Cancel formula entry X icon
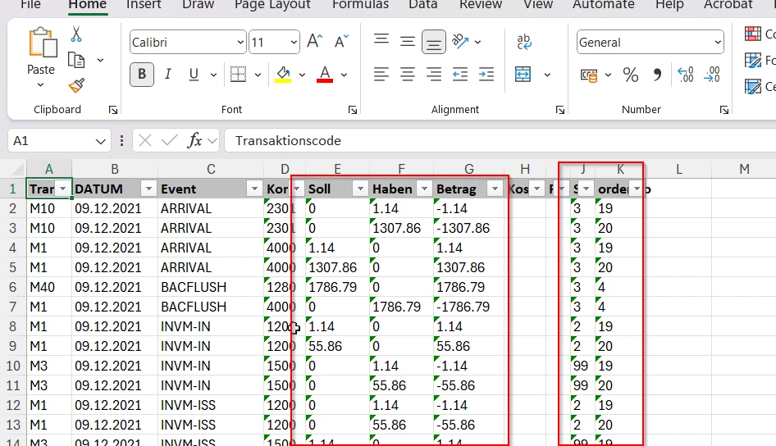Image resolution: width=776 pixels, height=446 pixels. coord(145,141)
